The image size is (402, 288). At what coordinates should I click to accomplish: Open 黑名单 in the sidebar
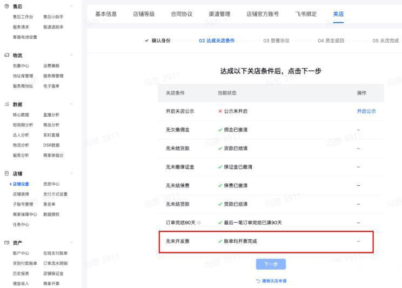tap(49, 204)
